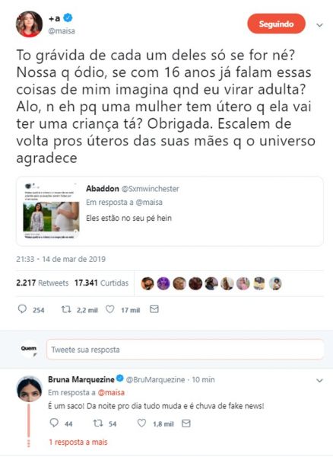Open options chevron on Bruna Marquezine's reply
Viewport: 333px width, 457px height.
point(319,381)
